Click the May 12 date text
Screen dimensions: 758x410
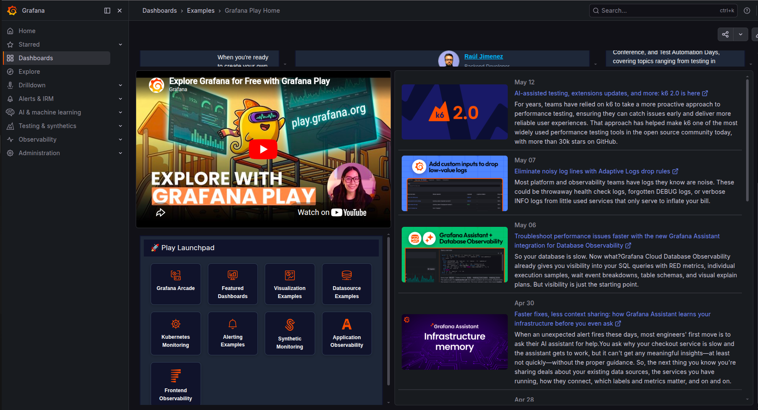pyautogui.click(x=524, y=82)
